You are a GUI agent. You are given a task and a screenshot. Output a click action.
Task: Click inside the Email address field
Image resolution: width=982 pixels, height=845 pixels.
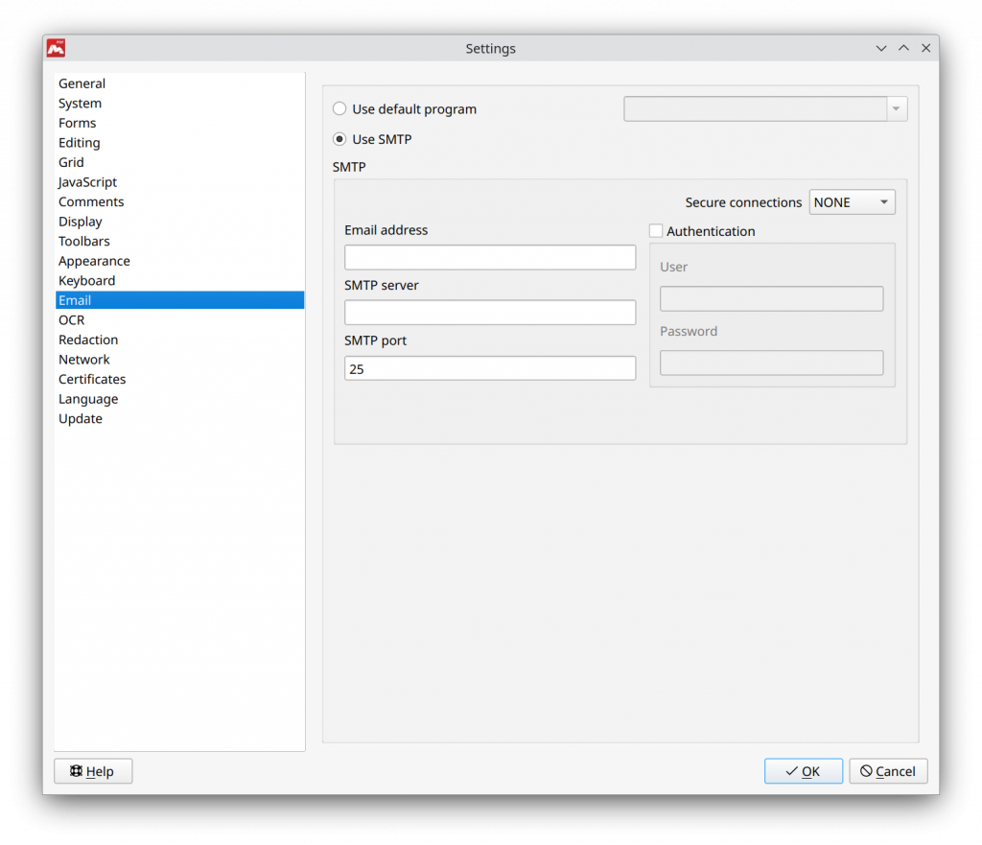489,257
